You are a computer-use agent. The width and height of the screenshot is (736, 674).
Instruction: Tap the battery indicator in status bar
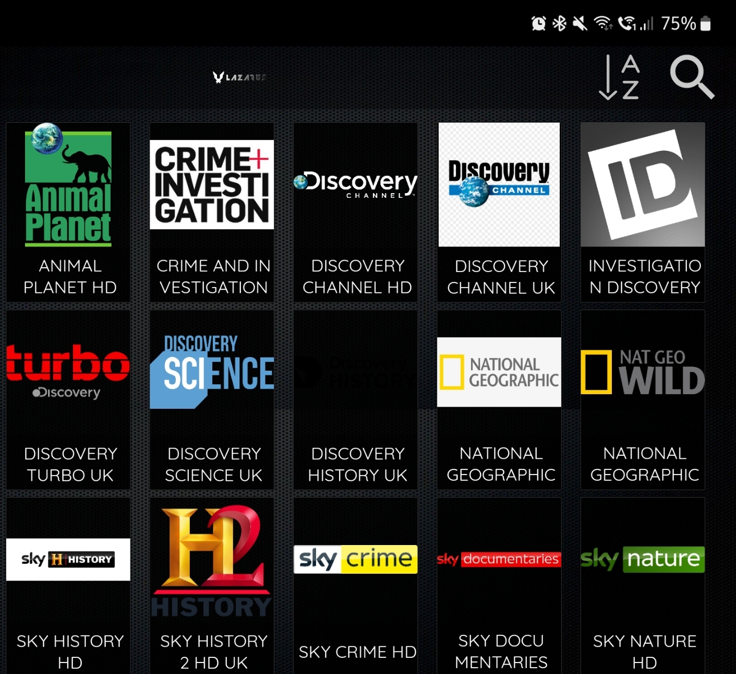pyautogui.click(x=705, y=23)
